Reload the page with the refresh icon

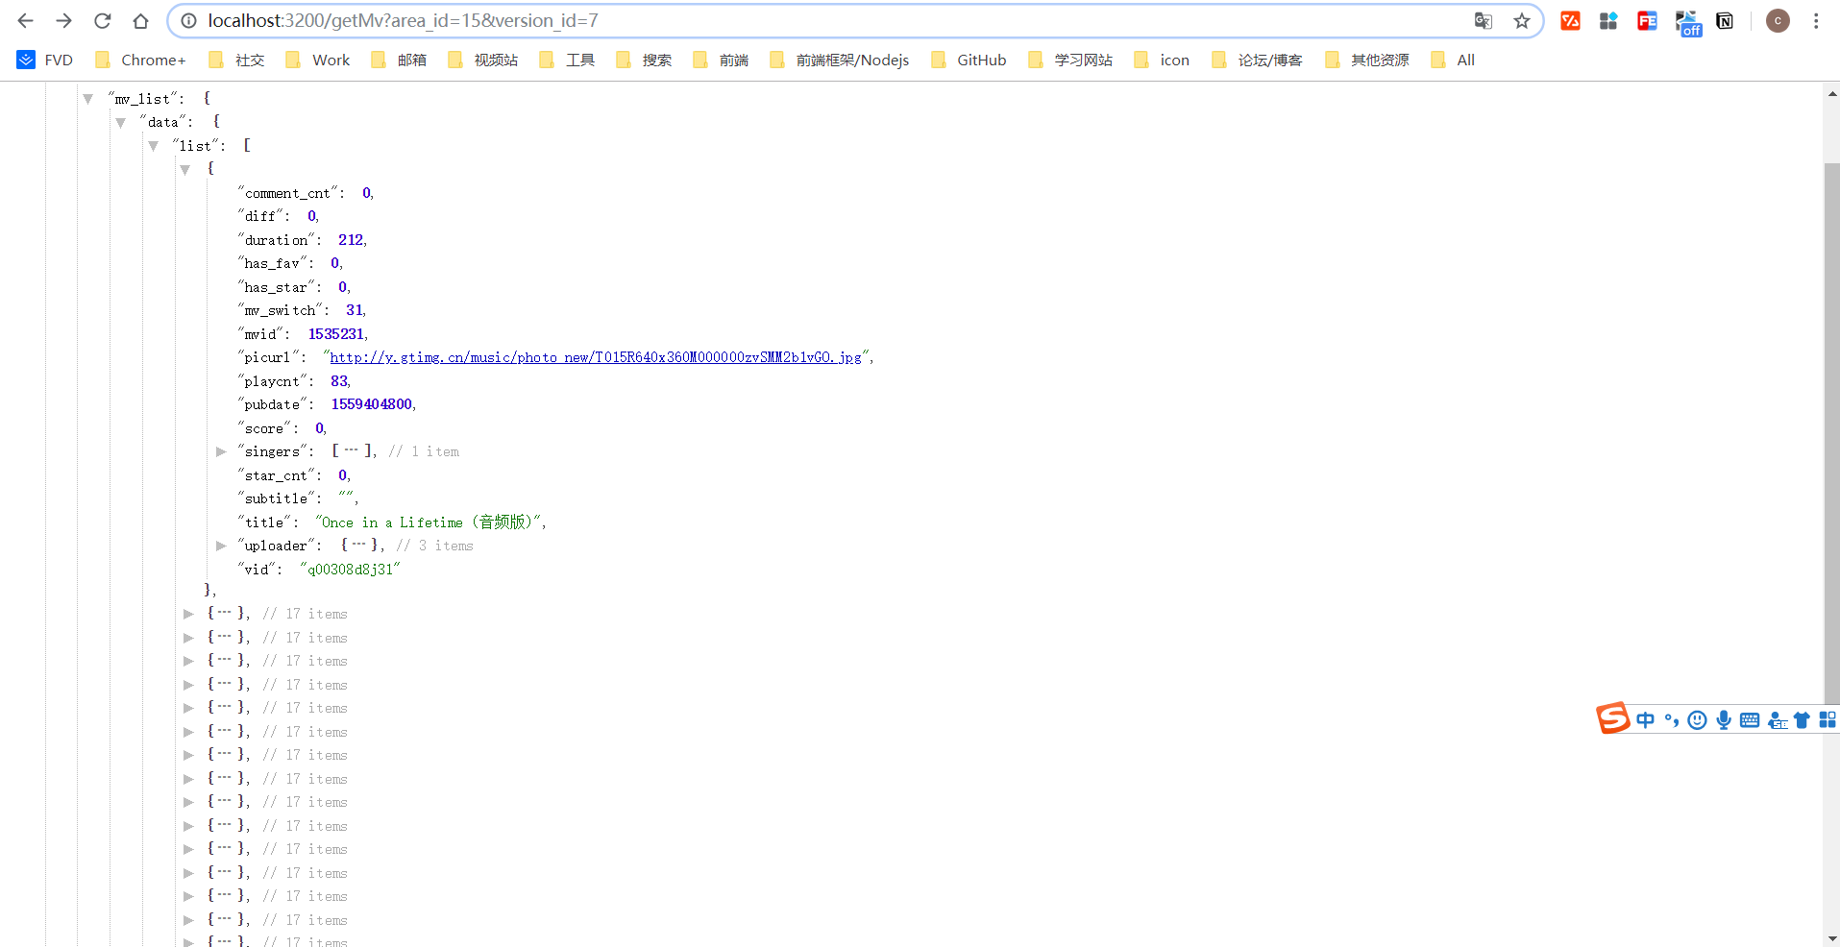103,20
